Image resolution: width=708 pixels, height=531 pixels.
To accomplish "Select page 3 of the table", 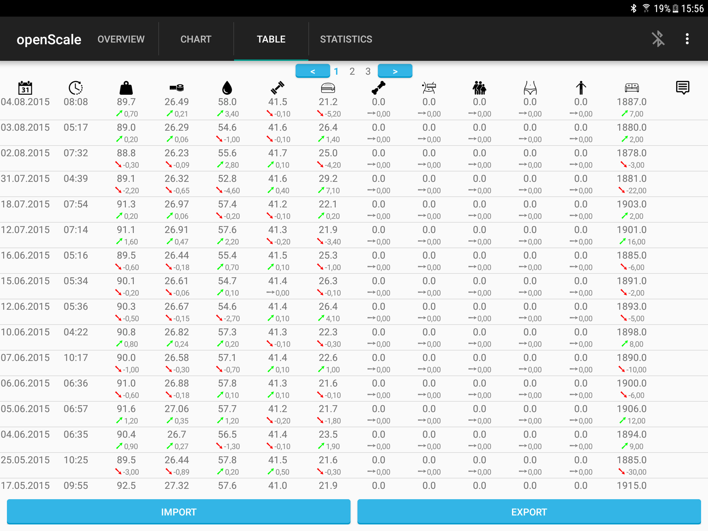I will [x=368, y=71].
